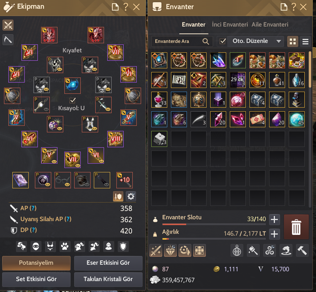Toggle the checkbox above Kısayol: U
This screenshot has width=316, height=292.
73,100
